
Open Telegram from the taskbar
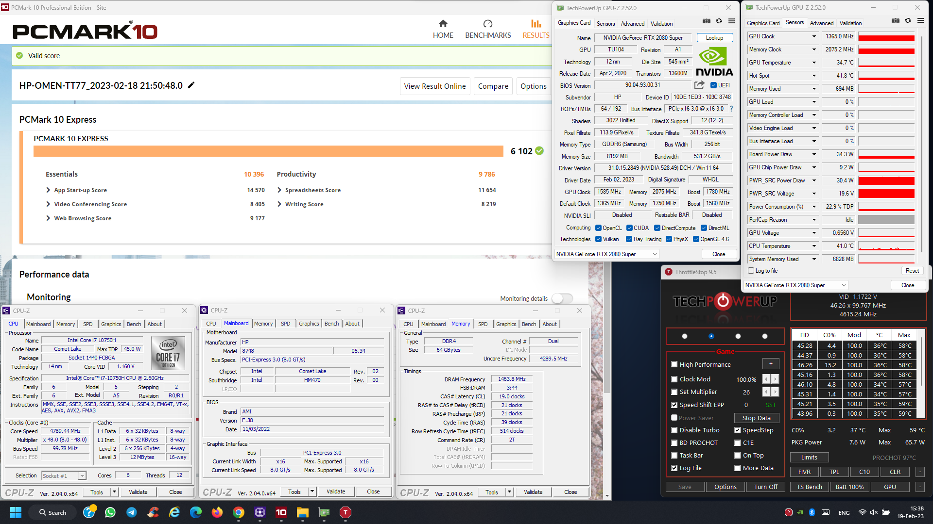tap(132, 512)
